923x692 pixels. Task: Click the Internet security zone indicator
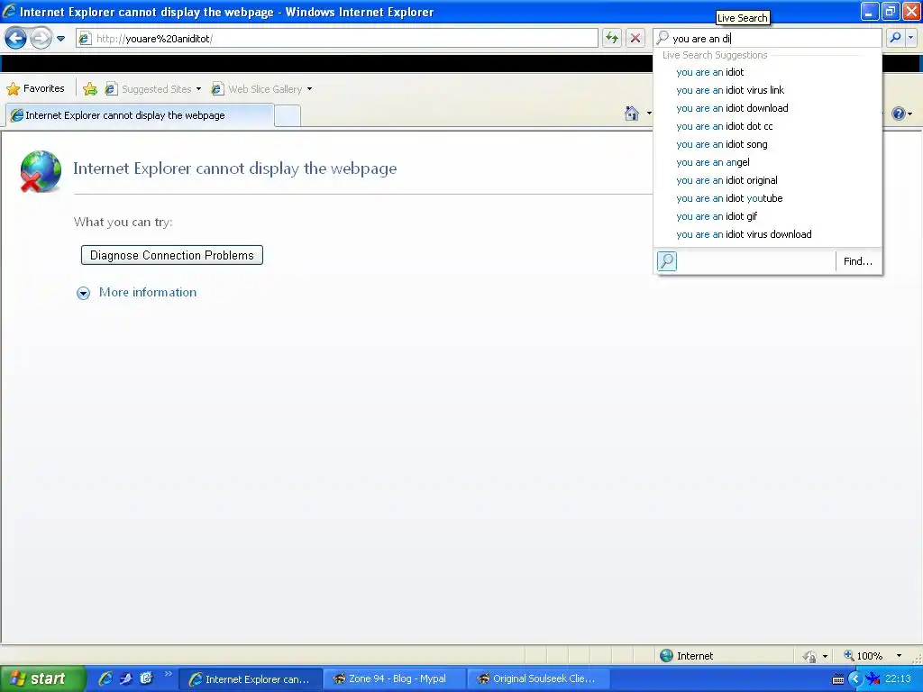(x=687, y=656)
